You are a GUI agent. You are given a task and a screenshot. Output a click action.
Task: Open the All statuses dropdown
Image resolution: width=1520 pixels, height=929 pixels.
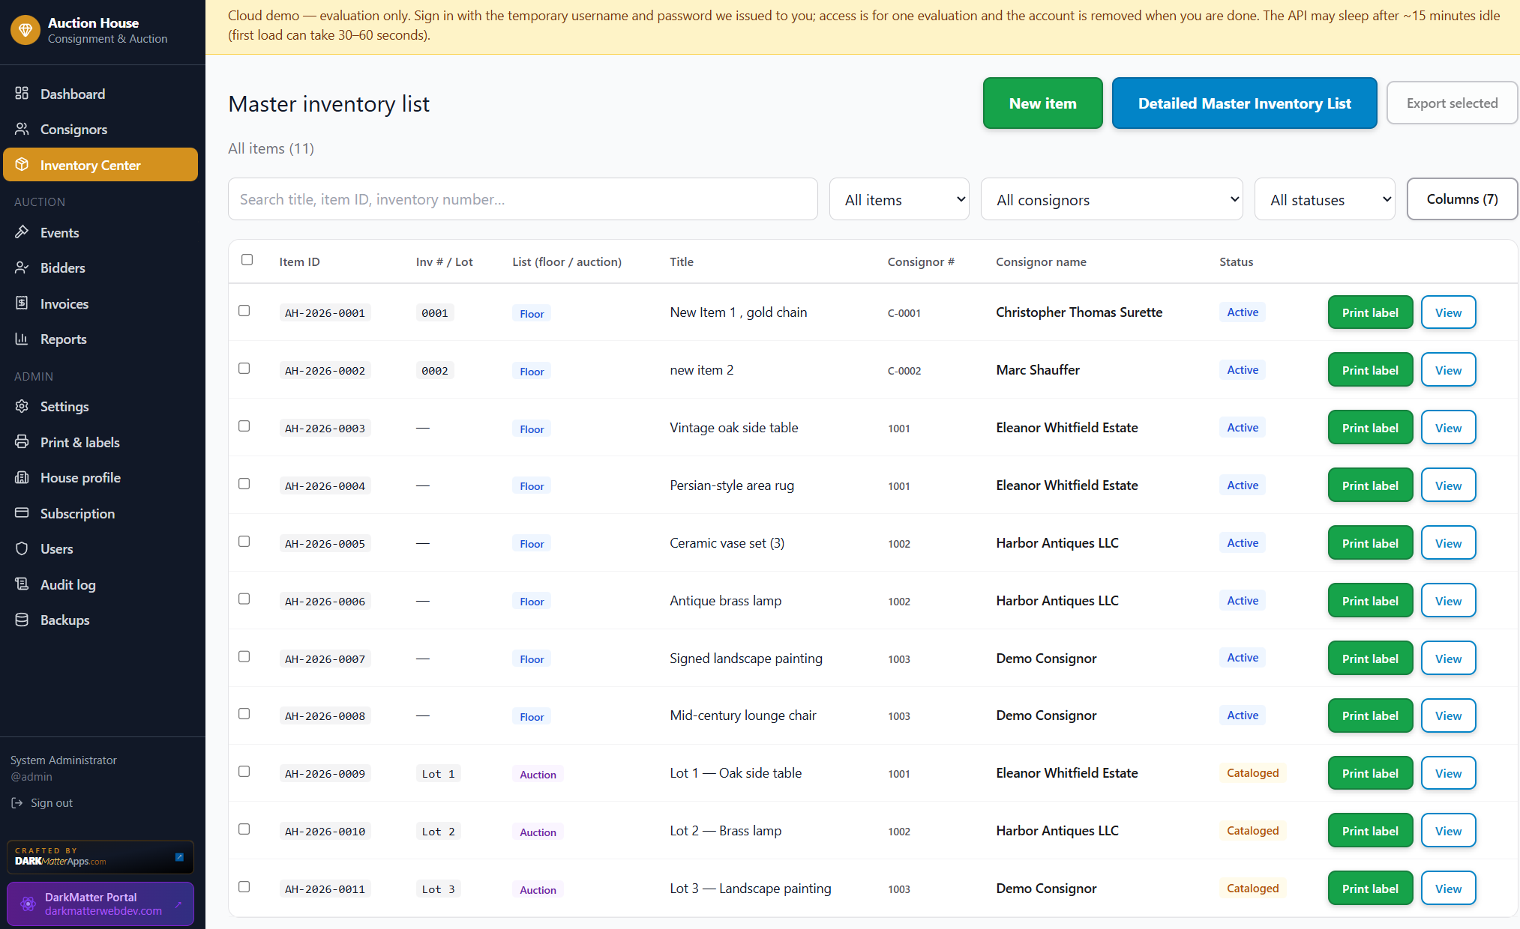(1324, 199)
